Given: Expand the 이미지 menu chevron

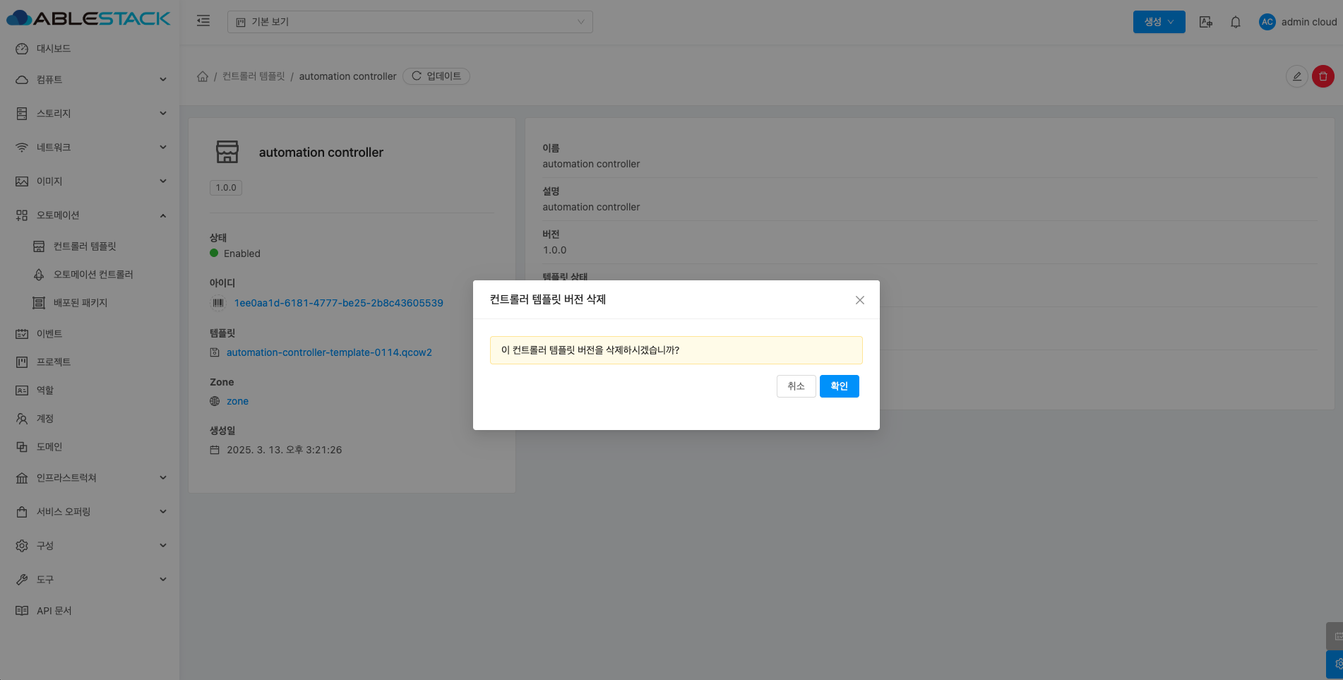Looking at the screenshot, I should (163, 181).
